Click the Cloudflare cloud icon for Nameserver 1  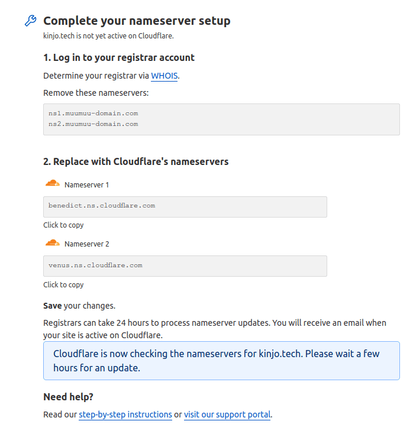(x=52, y=183)
